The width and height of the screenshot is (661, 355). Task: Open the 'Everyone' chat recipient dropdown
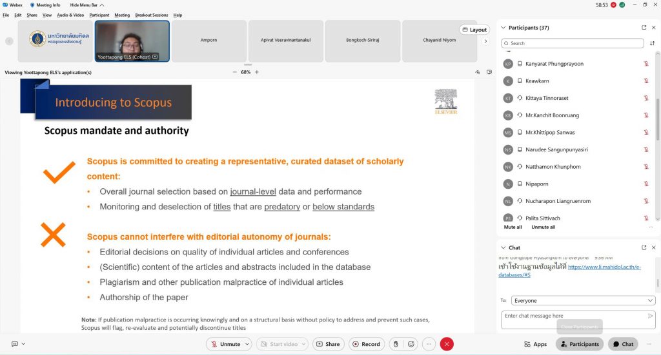583,300
